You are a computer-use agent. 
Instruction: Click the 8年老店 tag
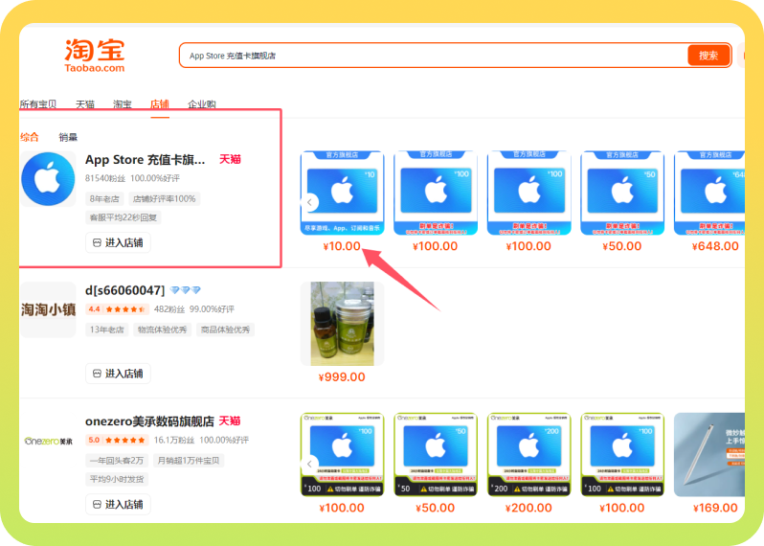click(x=104, y=199)
